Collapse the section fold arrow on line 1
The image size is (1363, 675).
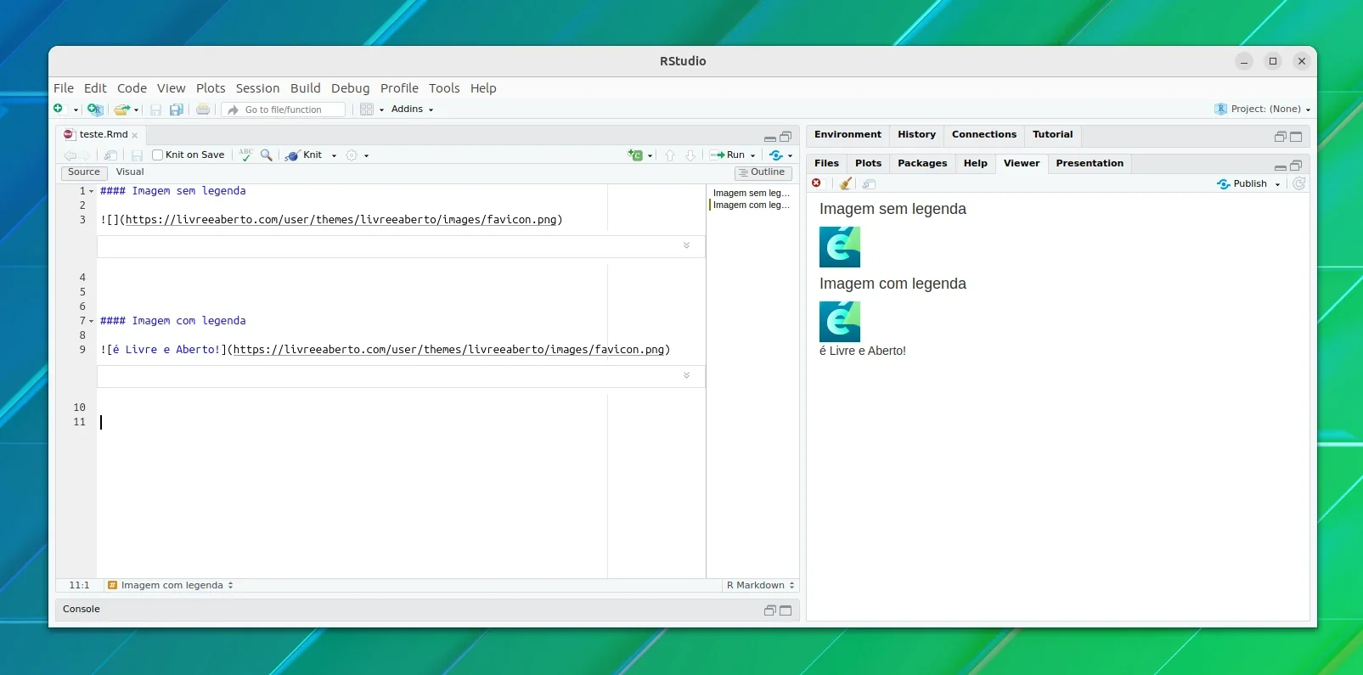pos(92,191)
